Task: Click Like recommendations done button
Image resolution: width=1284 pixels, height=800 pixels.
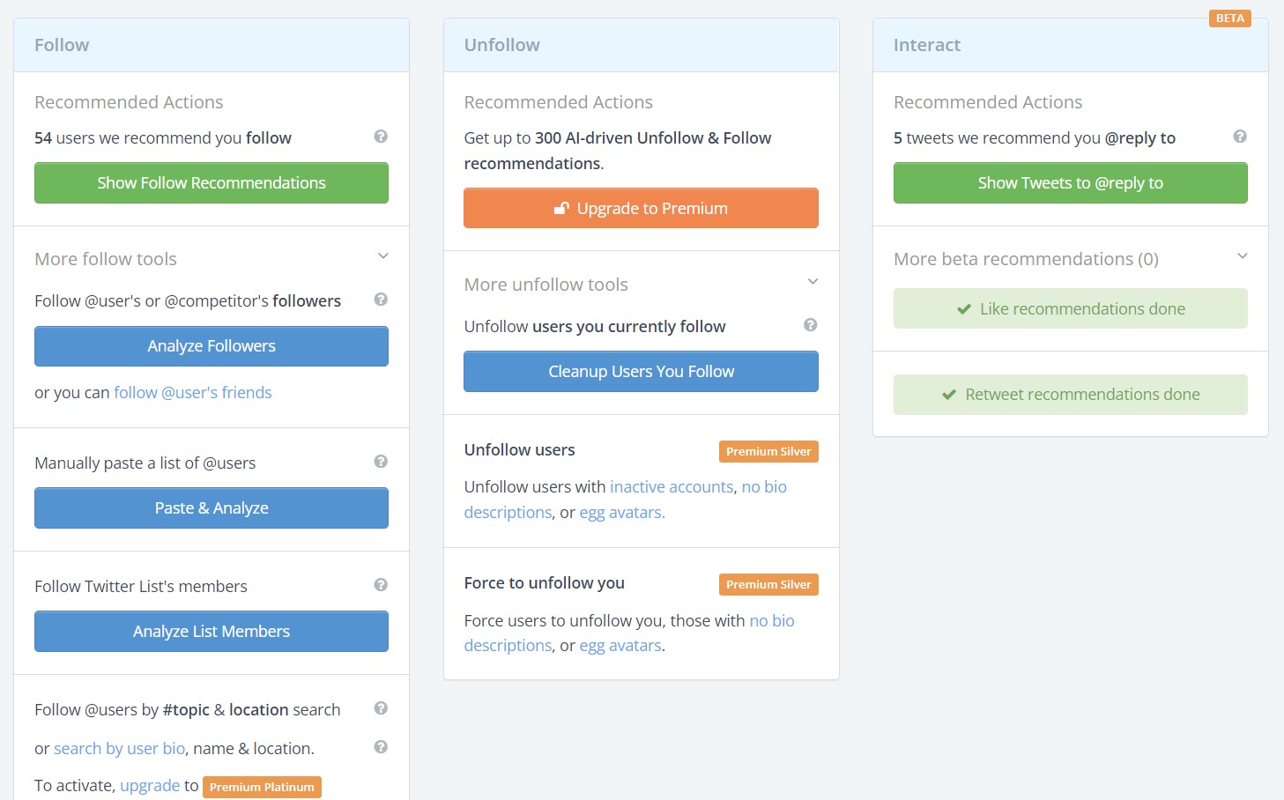Action: pos(1071,309)
